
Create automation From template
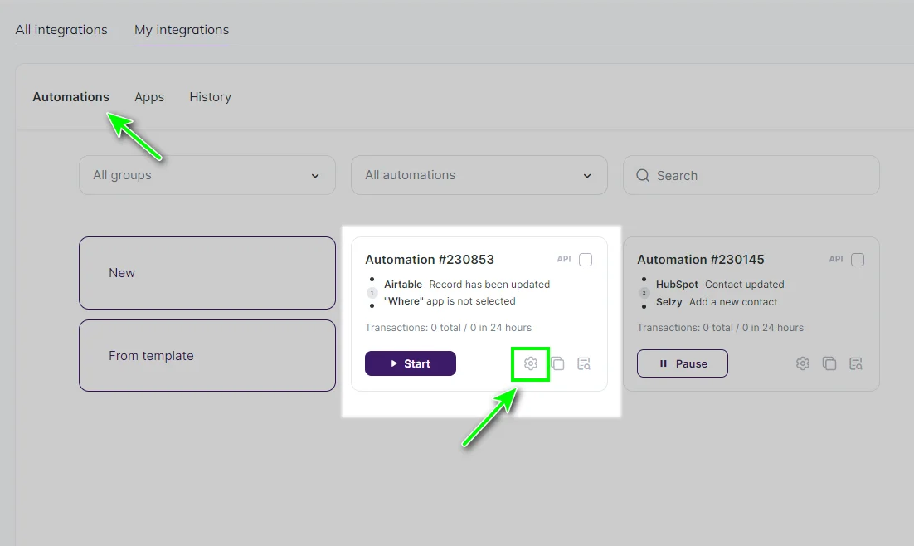coord(207,356)
